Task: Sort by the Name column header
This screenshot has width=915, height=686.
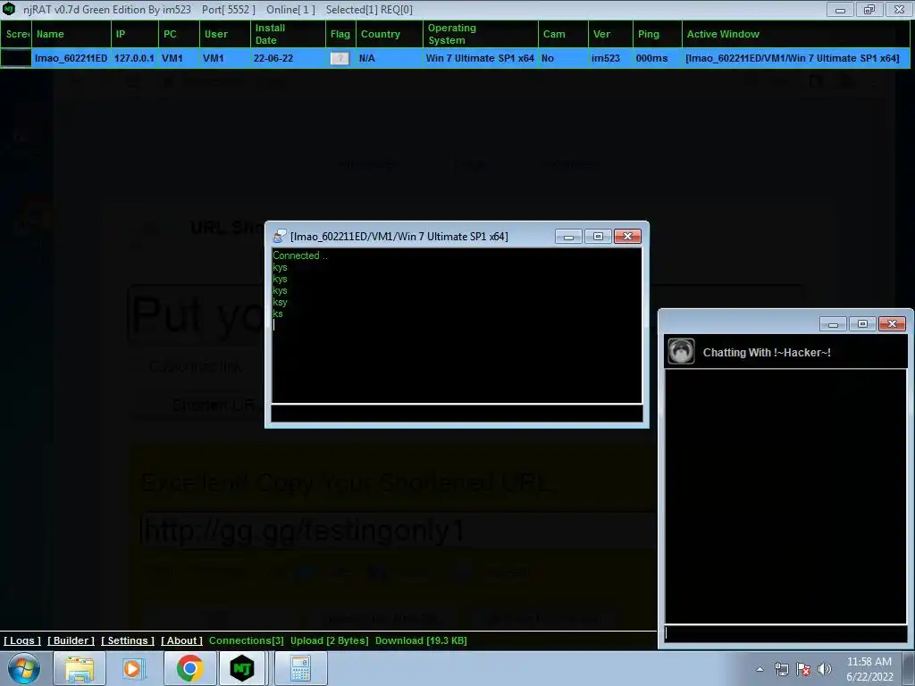Action: point(71,34)
